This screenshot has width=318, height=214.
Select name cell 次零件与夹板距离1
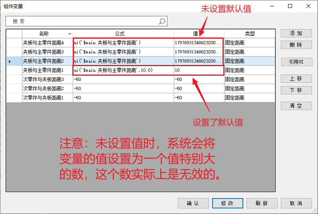click(48, 98)
